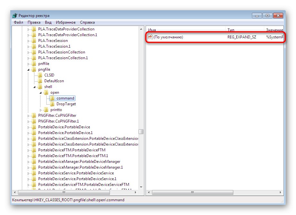Select PortableDeviceFTM.PortableDeviceFTM.1 key
This screenshot has width=296, height=215.
point(73,156)
